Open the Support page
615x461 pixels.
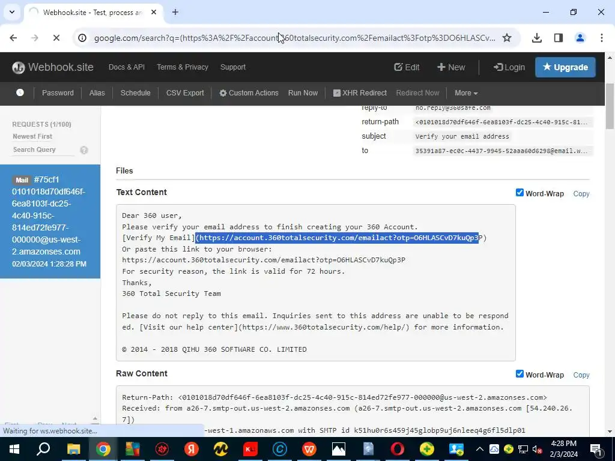233,67
